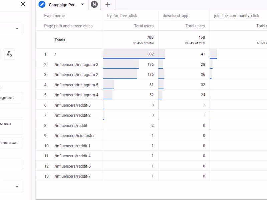Select the download_app column header
Image resolution: width=267 pixels, height=200 pixels.
point(175,15)
